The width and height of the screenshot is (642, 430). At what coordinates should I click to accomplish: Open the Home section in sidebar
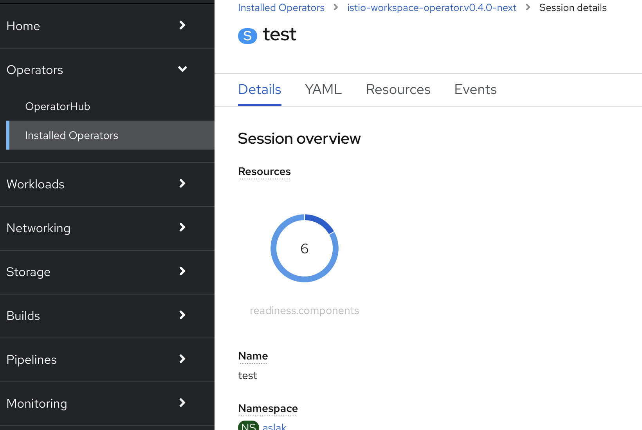(x=23, y=26)
